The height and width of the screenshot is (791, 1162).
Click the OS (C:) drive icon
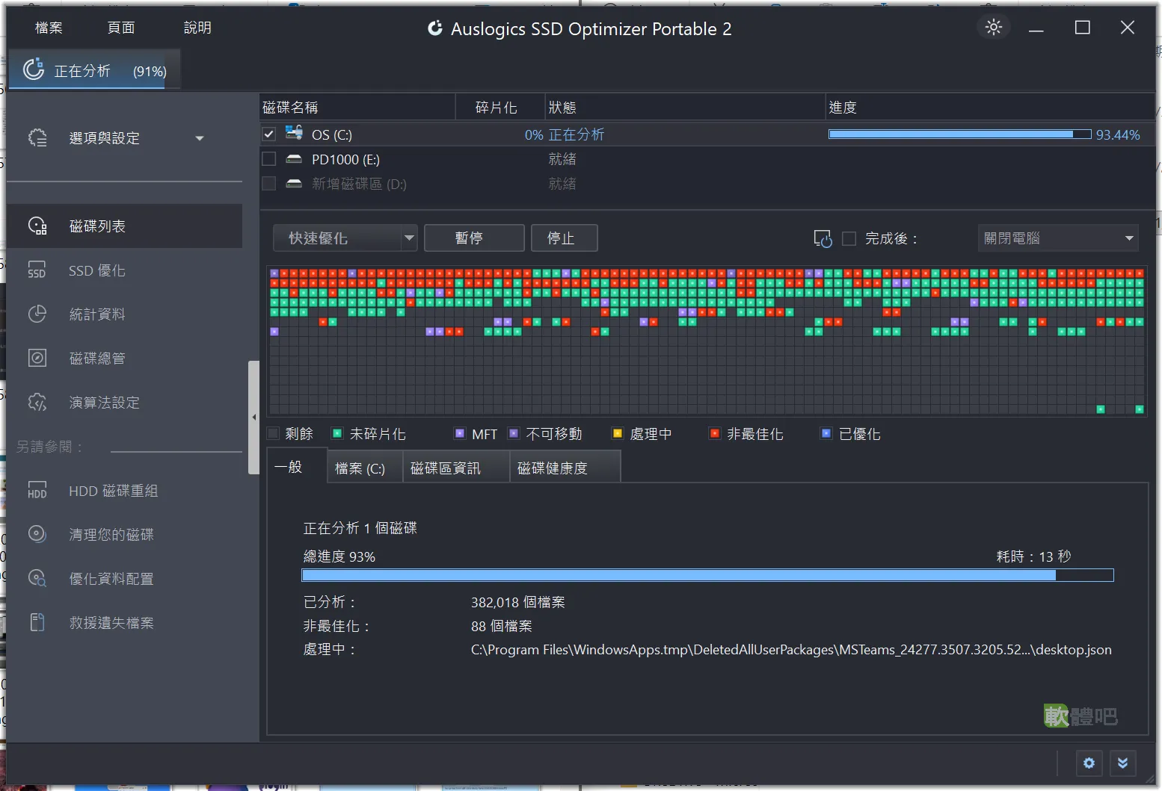(x=294, y=133)
